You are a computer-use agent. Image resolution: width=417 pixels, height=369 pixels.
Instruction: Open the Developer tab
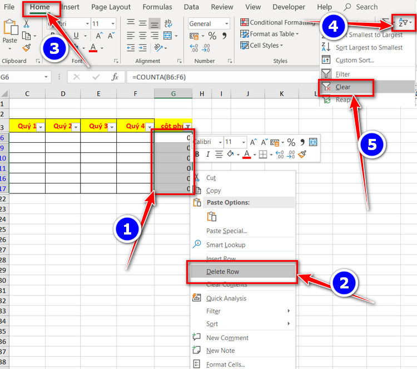pyautogui.click(x=289, y=7)
